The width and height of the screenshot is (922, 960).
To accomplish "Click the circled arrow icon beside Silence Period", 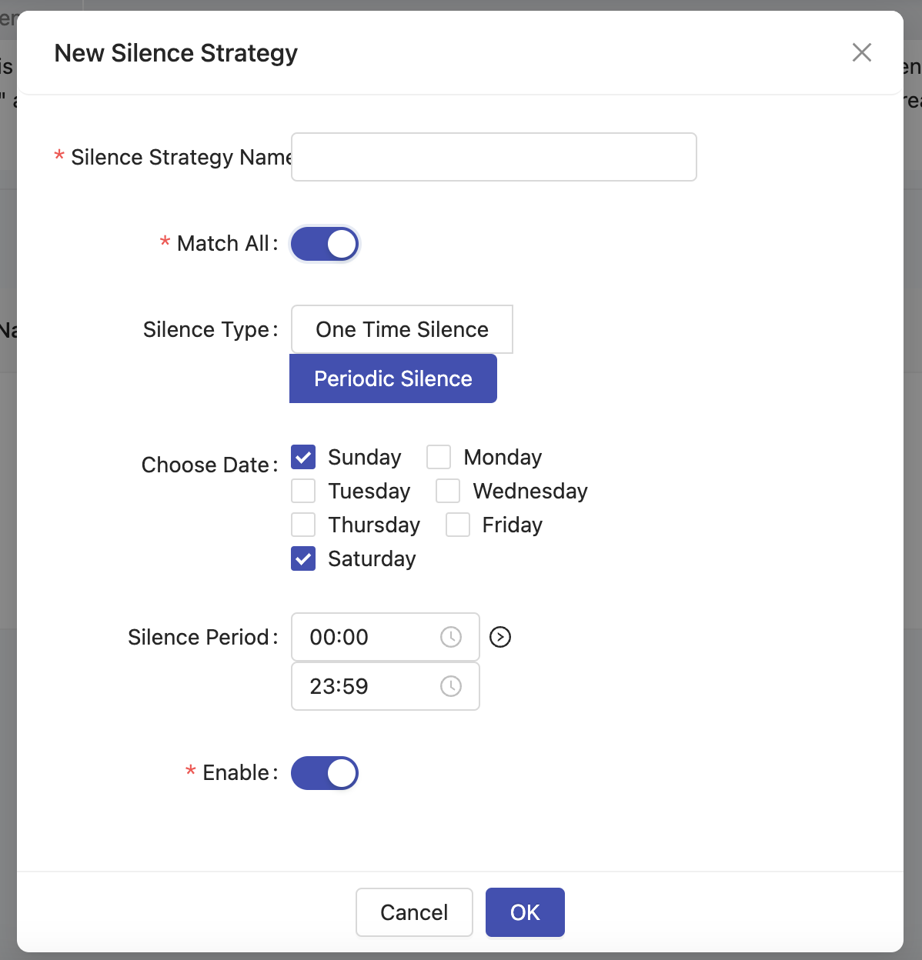I will coord(500,637).
